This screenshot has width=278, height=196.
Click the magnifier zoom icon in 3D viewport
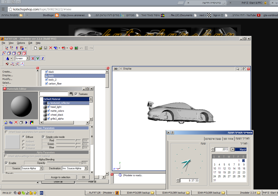238,69
